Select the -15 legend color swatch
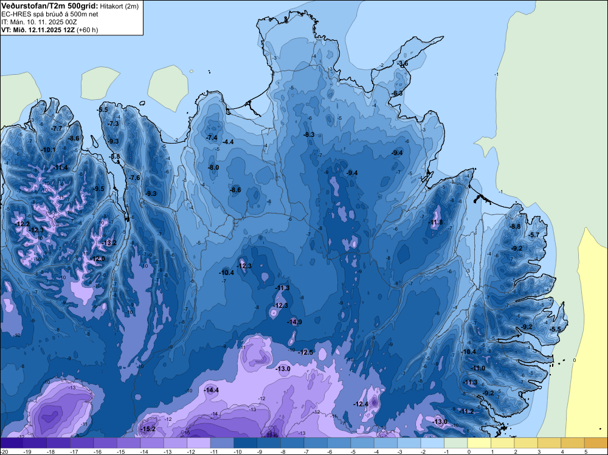608x455 pixels. 128,442
